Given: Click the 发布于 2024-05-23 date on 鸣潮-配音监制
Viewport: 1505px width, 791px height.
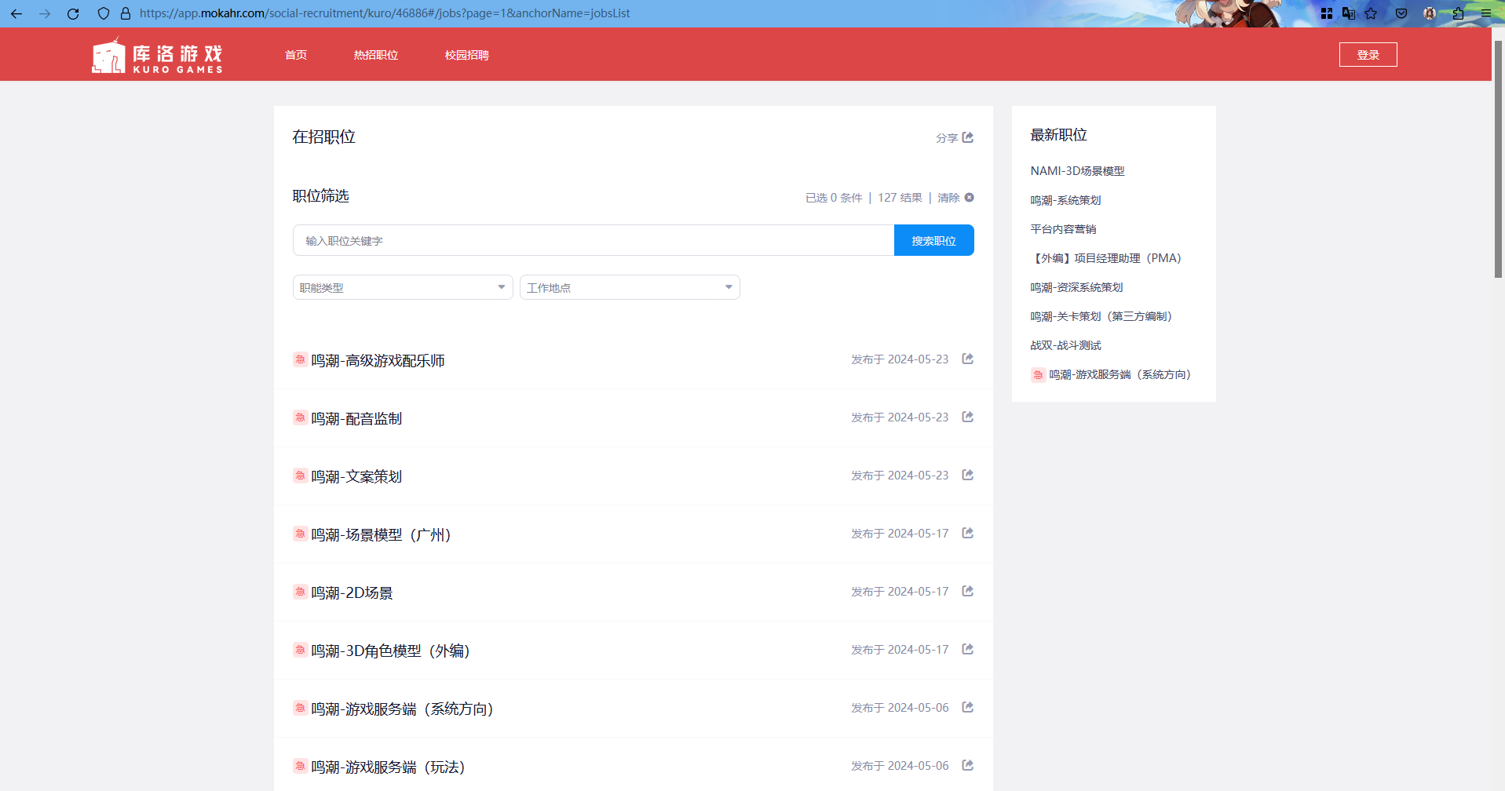Looking at the screenshot, I should tap(900, 417).
